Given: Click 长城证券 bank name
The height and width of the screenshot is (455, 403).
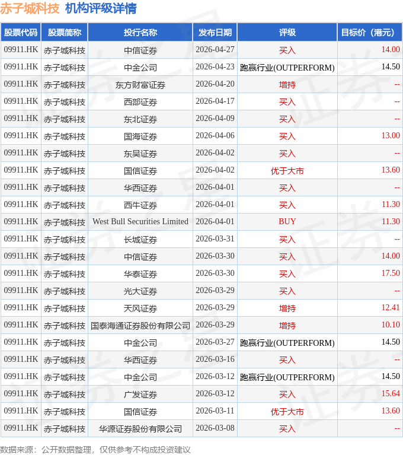Looking at the screenshot, I should (x=140, y=240).
